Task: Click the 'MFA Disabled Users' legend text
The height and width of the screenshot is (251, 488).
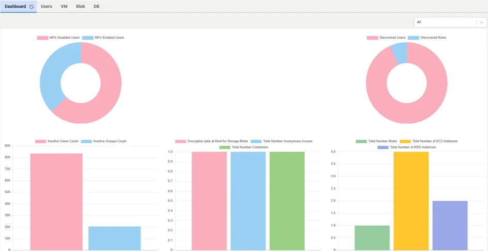Action: [x=65, y=38]
